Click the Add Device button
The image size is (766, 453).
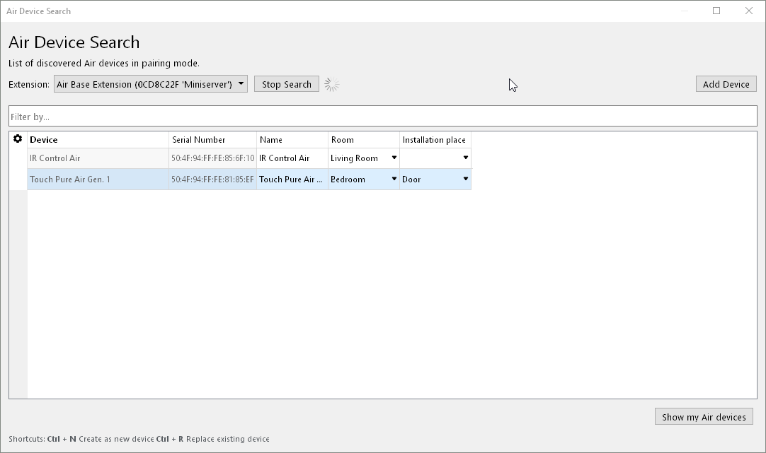pyautogui.click(x=726, y=84)
